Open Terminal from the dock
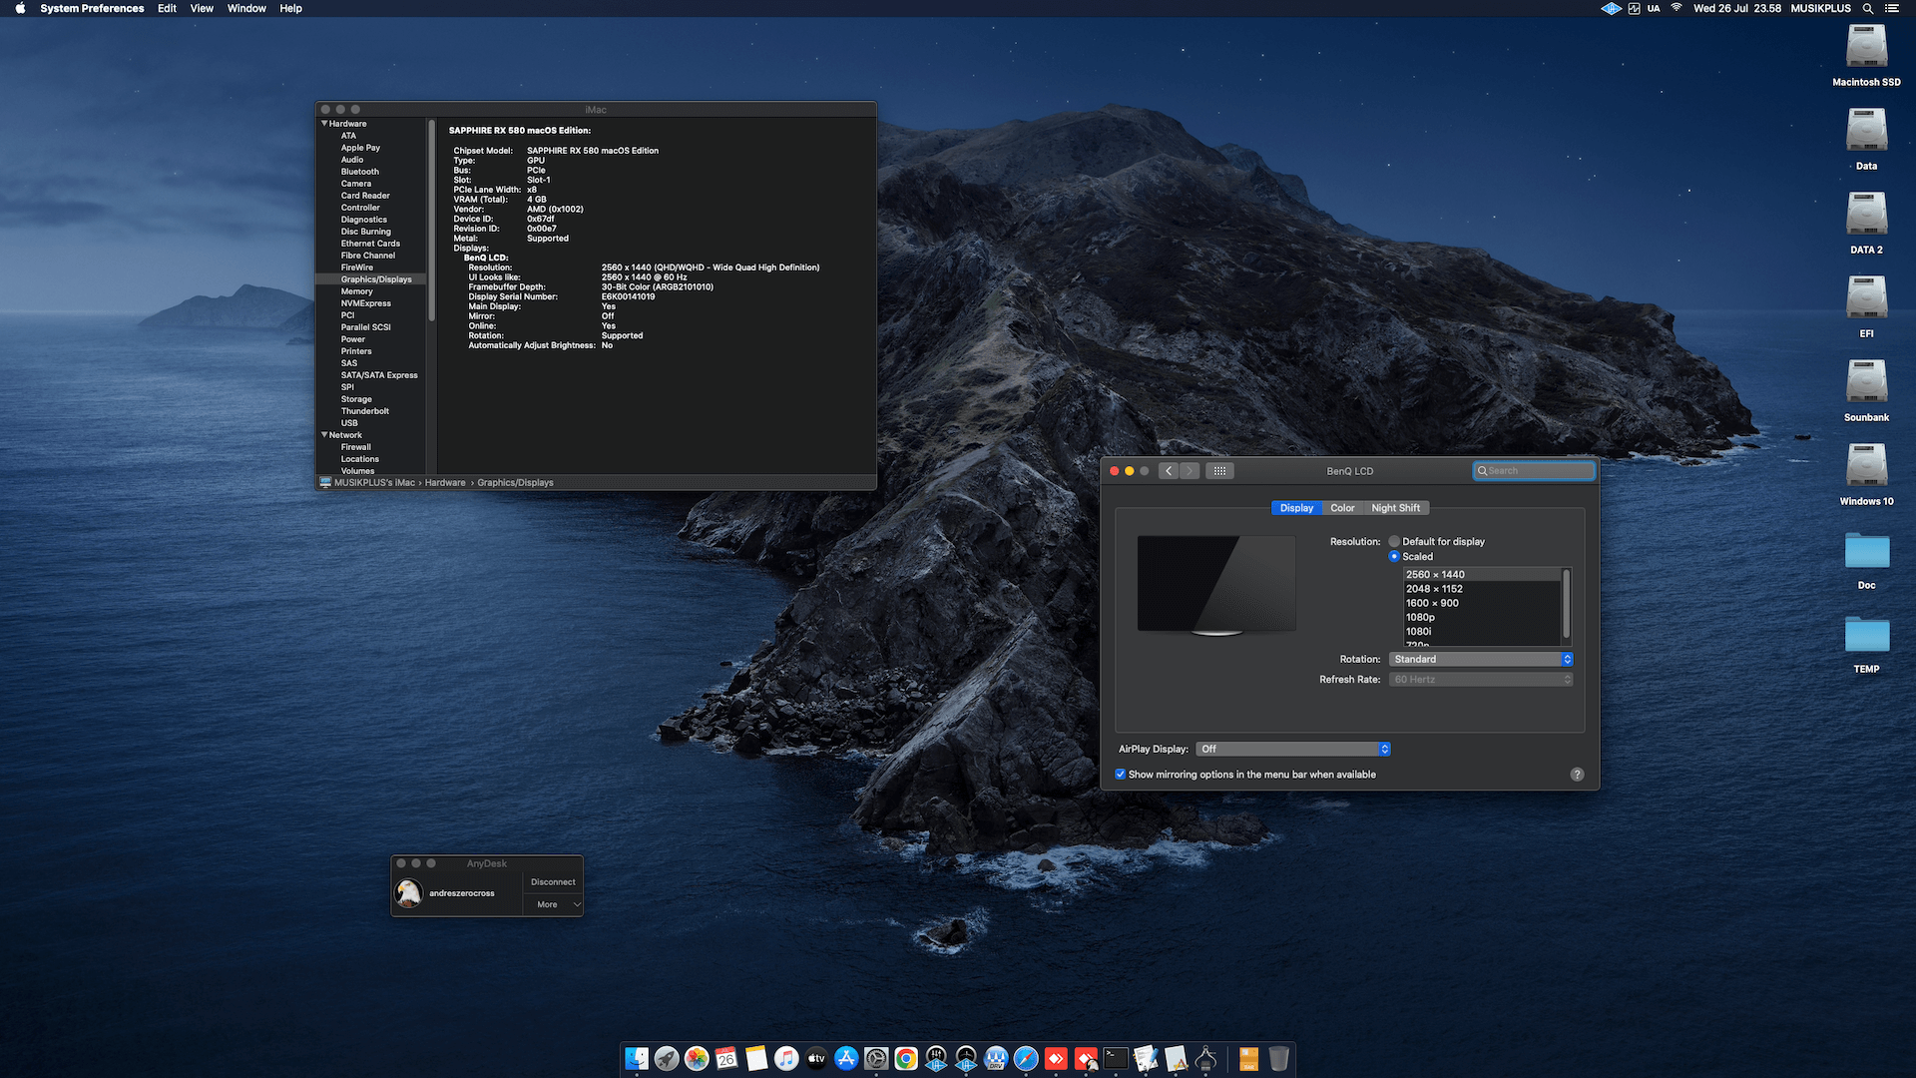This screenshot has height=1078, width=1916. [1116, 1058]
